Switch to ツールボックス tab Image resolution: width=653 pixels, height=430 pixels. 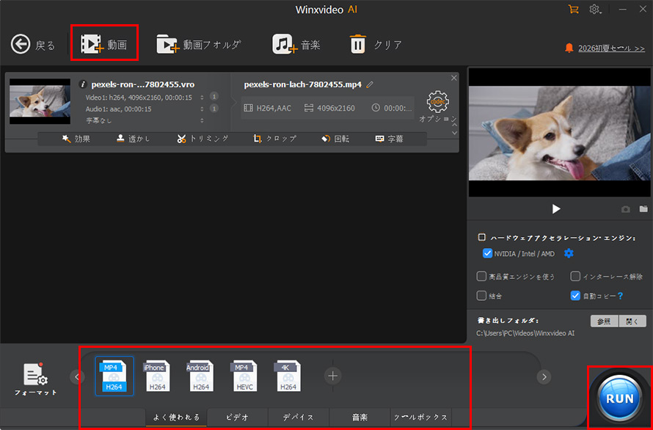(x=420, y=417)
